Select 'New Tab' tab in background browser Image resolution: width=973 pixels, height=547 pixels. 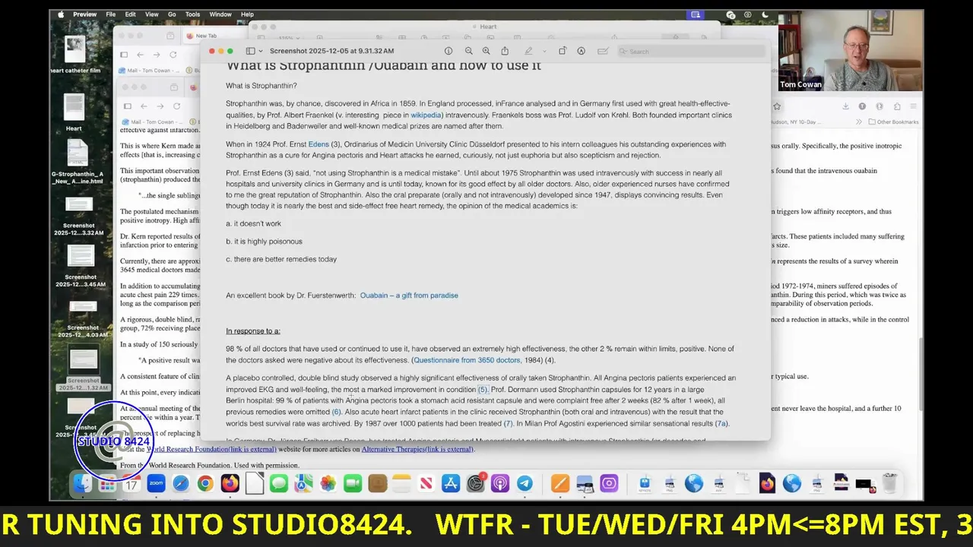point(206,36)
